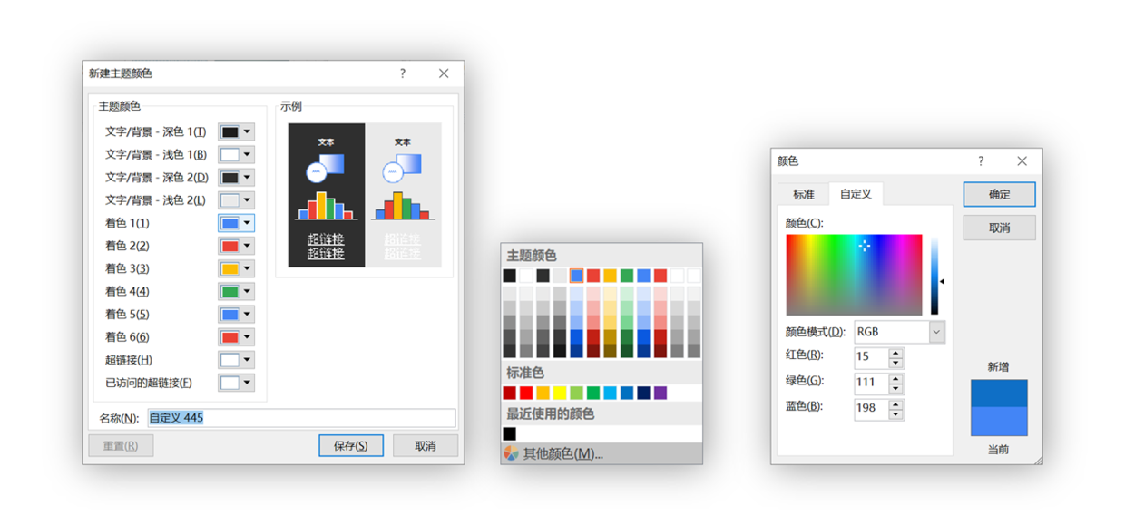Open 着色 2 color dropdown
The image size is (1125, 525).
[x=236, y=246]
